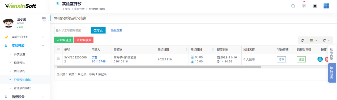Select 管理预约审批 in sidebar
The image size is (337, 100).
point(22,88)
